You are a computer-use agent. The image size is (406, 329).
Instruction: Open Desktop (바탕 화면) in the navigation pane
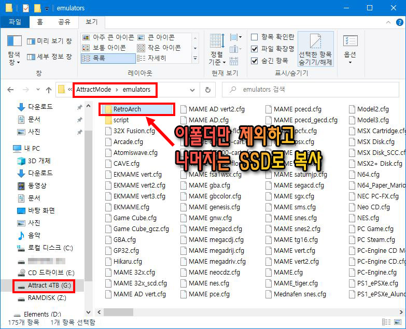pos(41,210)
